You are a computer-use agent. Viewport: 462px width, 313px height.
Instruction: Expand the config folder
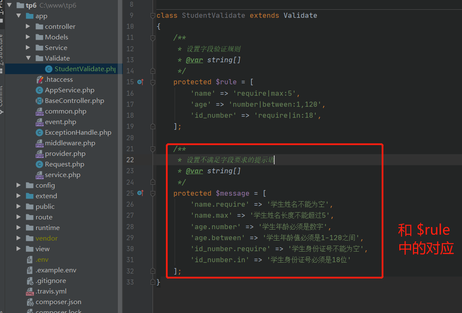(19, 185)
